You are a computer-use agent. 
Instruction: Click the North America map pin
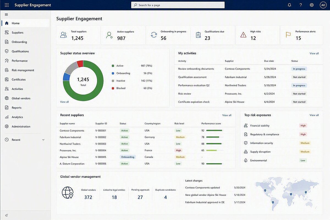click(x=265, y=190)
